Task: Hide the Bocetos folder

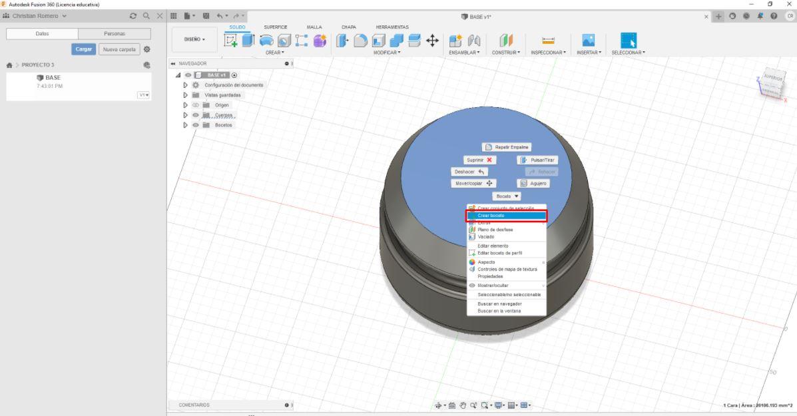Action: point(196,125)
